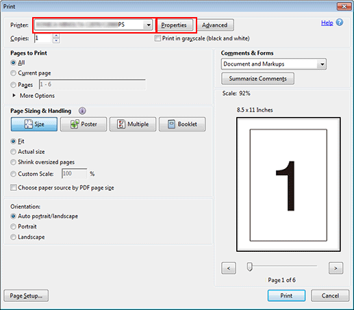The height and width of the screenshot is (310, 354).
Task: Select the Landscape orientation radio button
Action: tap(14, 237)
